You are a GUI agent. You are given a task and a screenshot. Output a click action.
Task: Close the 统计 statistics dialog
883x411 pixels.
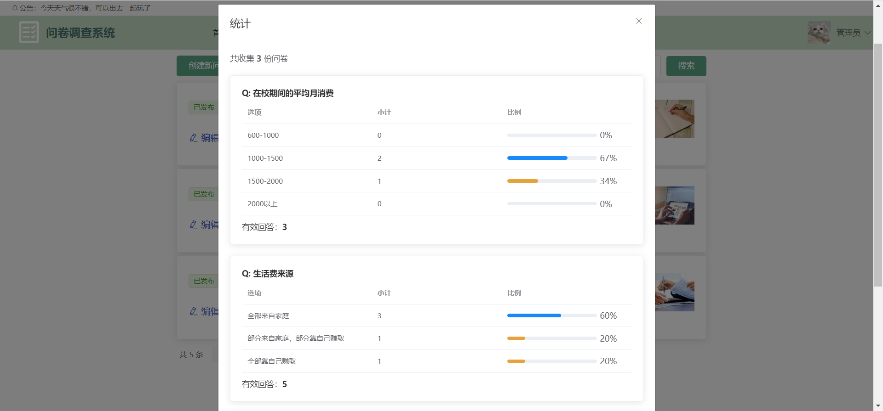[639, 21]
